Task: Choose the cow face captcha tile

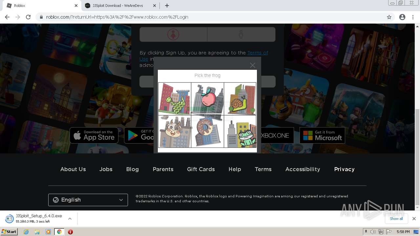Action: tap(175, 131)
